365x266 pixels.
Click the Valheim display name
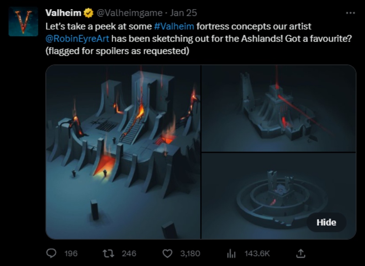click(x=64, y=13)
